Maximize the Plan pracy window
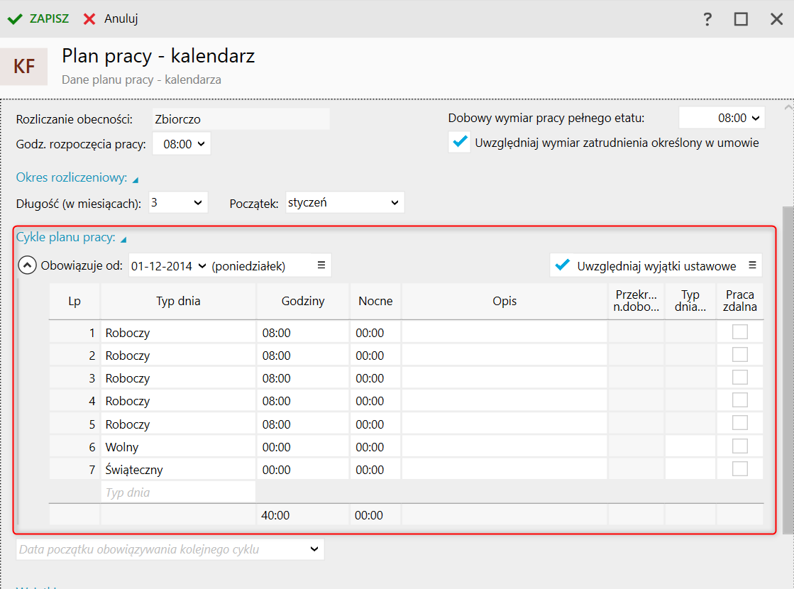Image resolution: width=794 pixels, height=589 pixels. [x=741, y=19]
